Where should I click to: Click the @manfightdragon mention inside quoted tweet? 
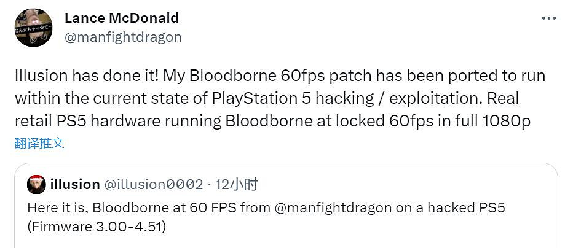tap(333, 207)
